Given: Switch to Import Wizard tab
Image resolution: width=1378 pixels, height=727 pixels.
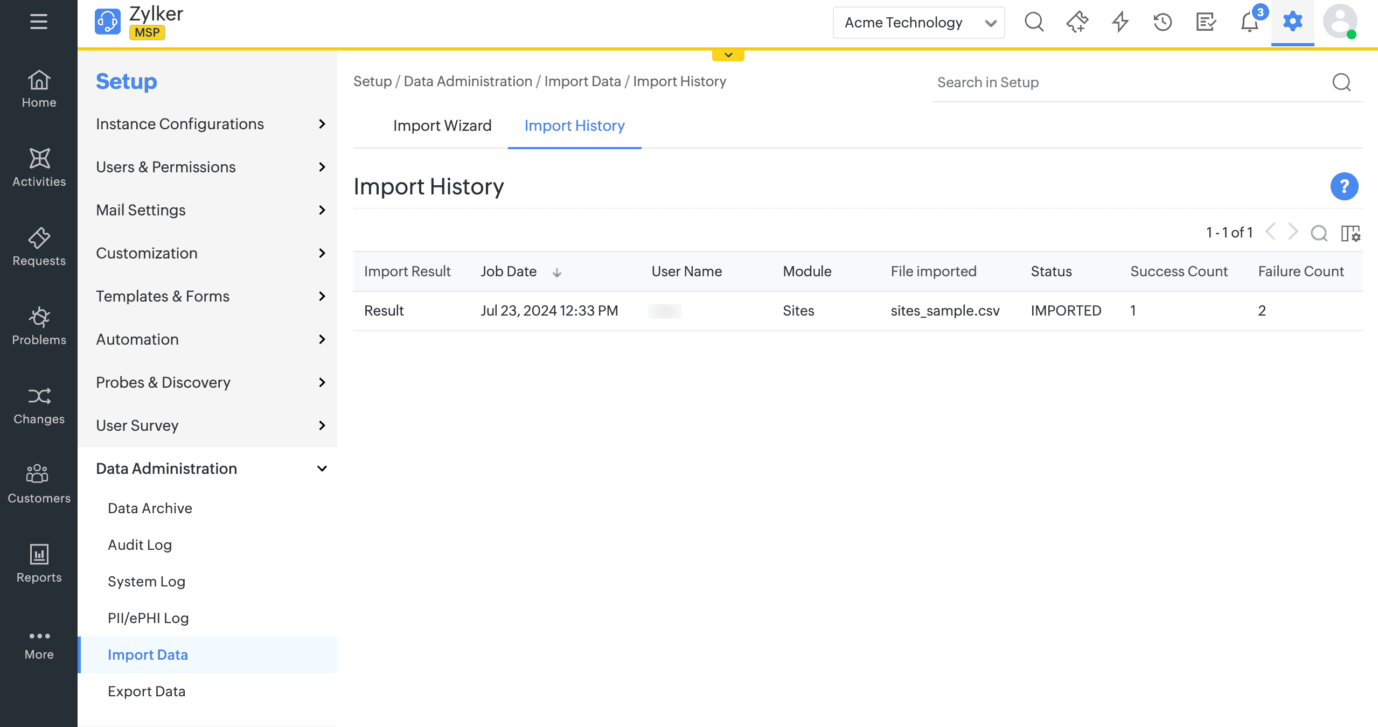Looking at the screenshot, I should point(442,125).
